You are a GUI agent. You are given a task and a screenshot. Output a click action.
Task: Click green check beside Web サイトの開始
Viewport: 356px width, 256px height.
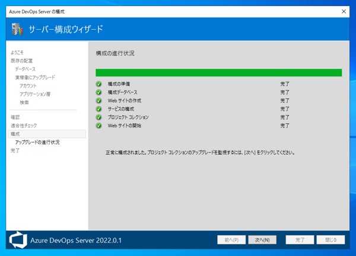[98, 126]
